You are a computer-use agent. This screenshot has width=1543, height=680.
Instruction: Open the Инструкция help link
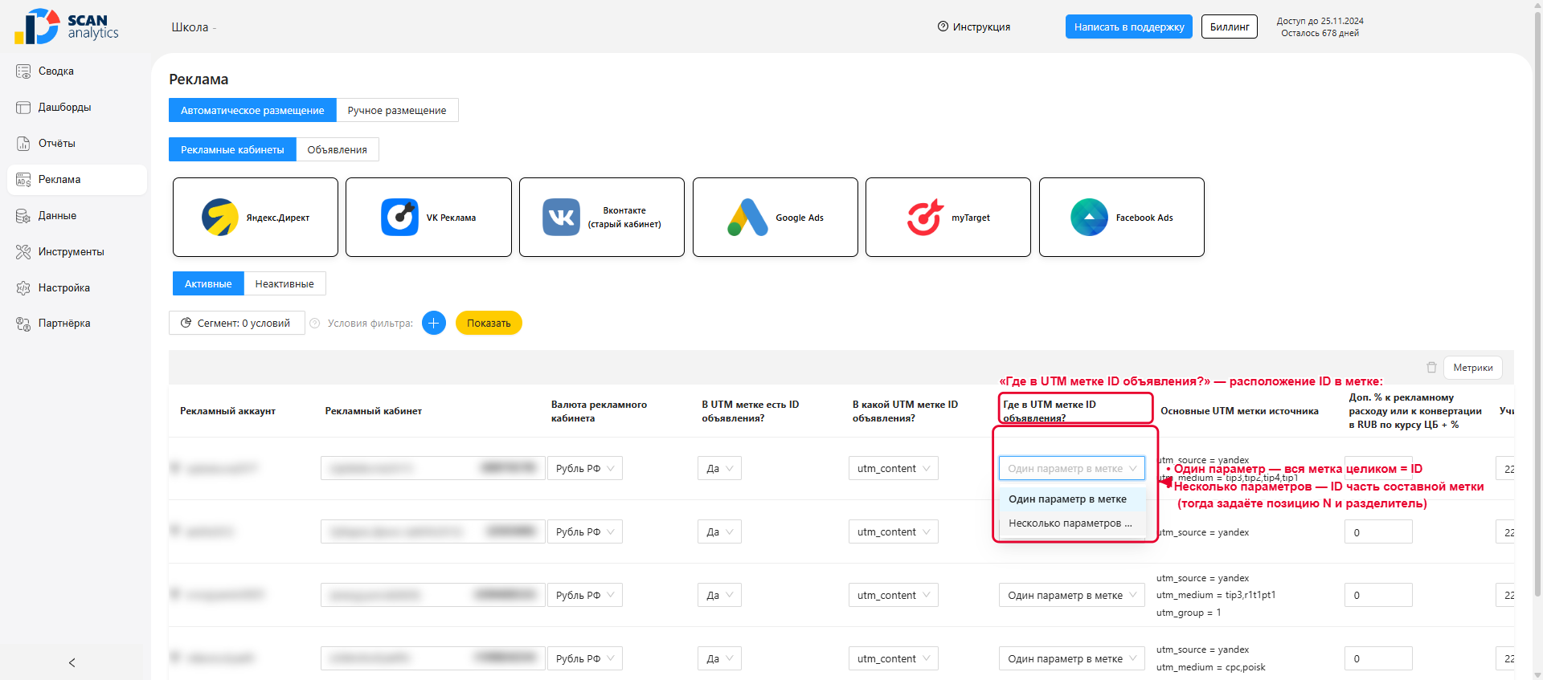[974, 26]
